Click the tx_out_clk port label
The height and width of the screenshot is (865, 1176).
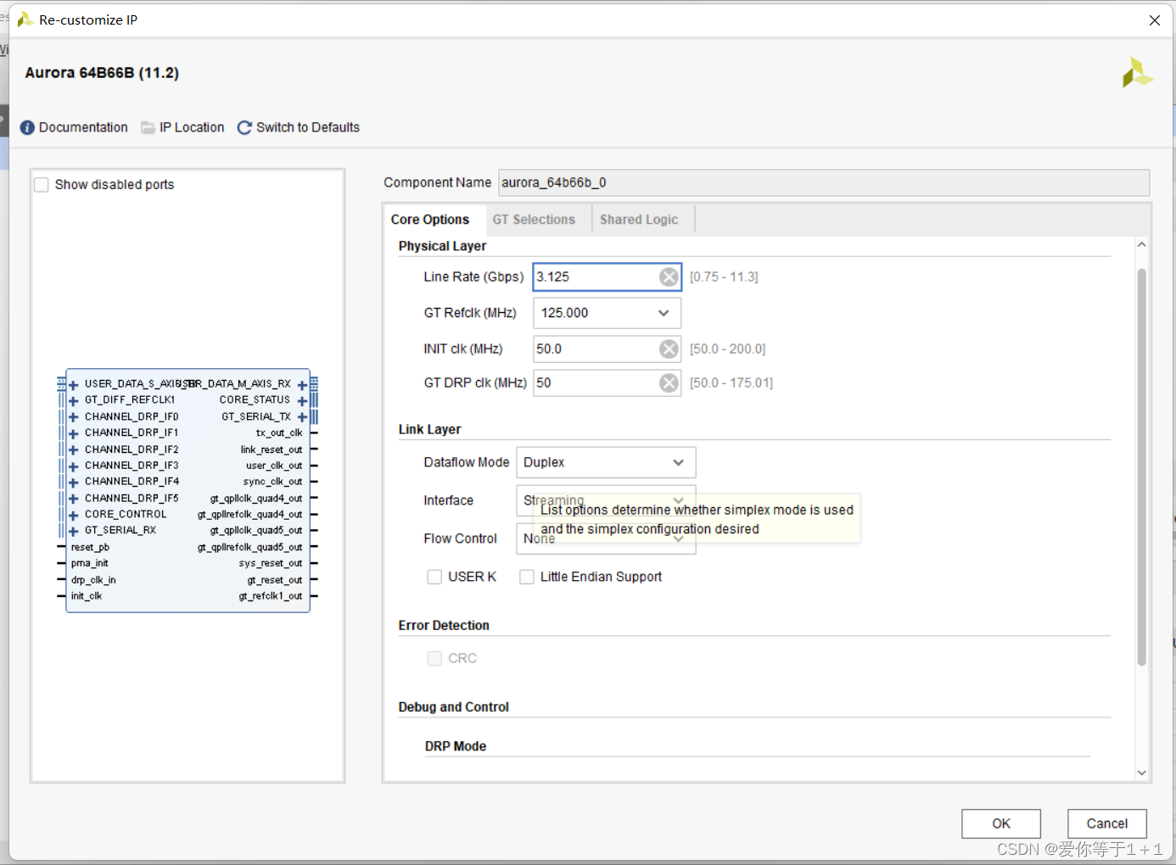279,433
